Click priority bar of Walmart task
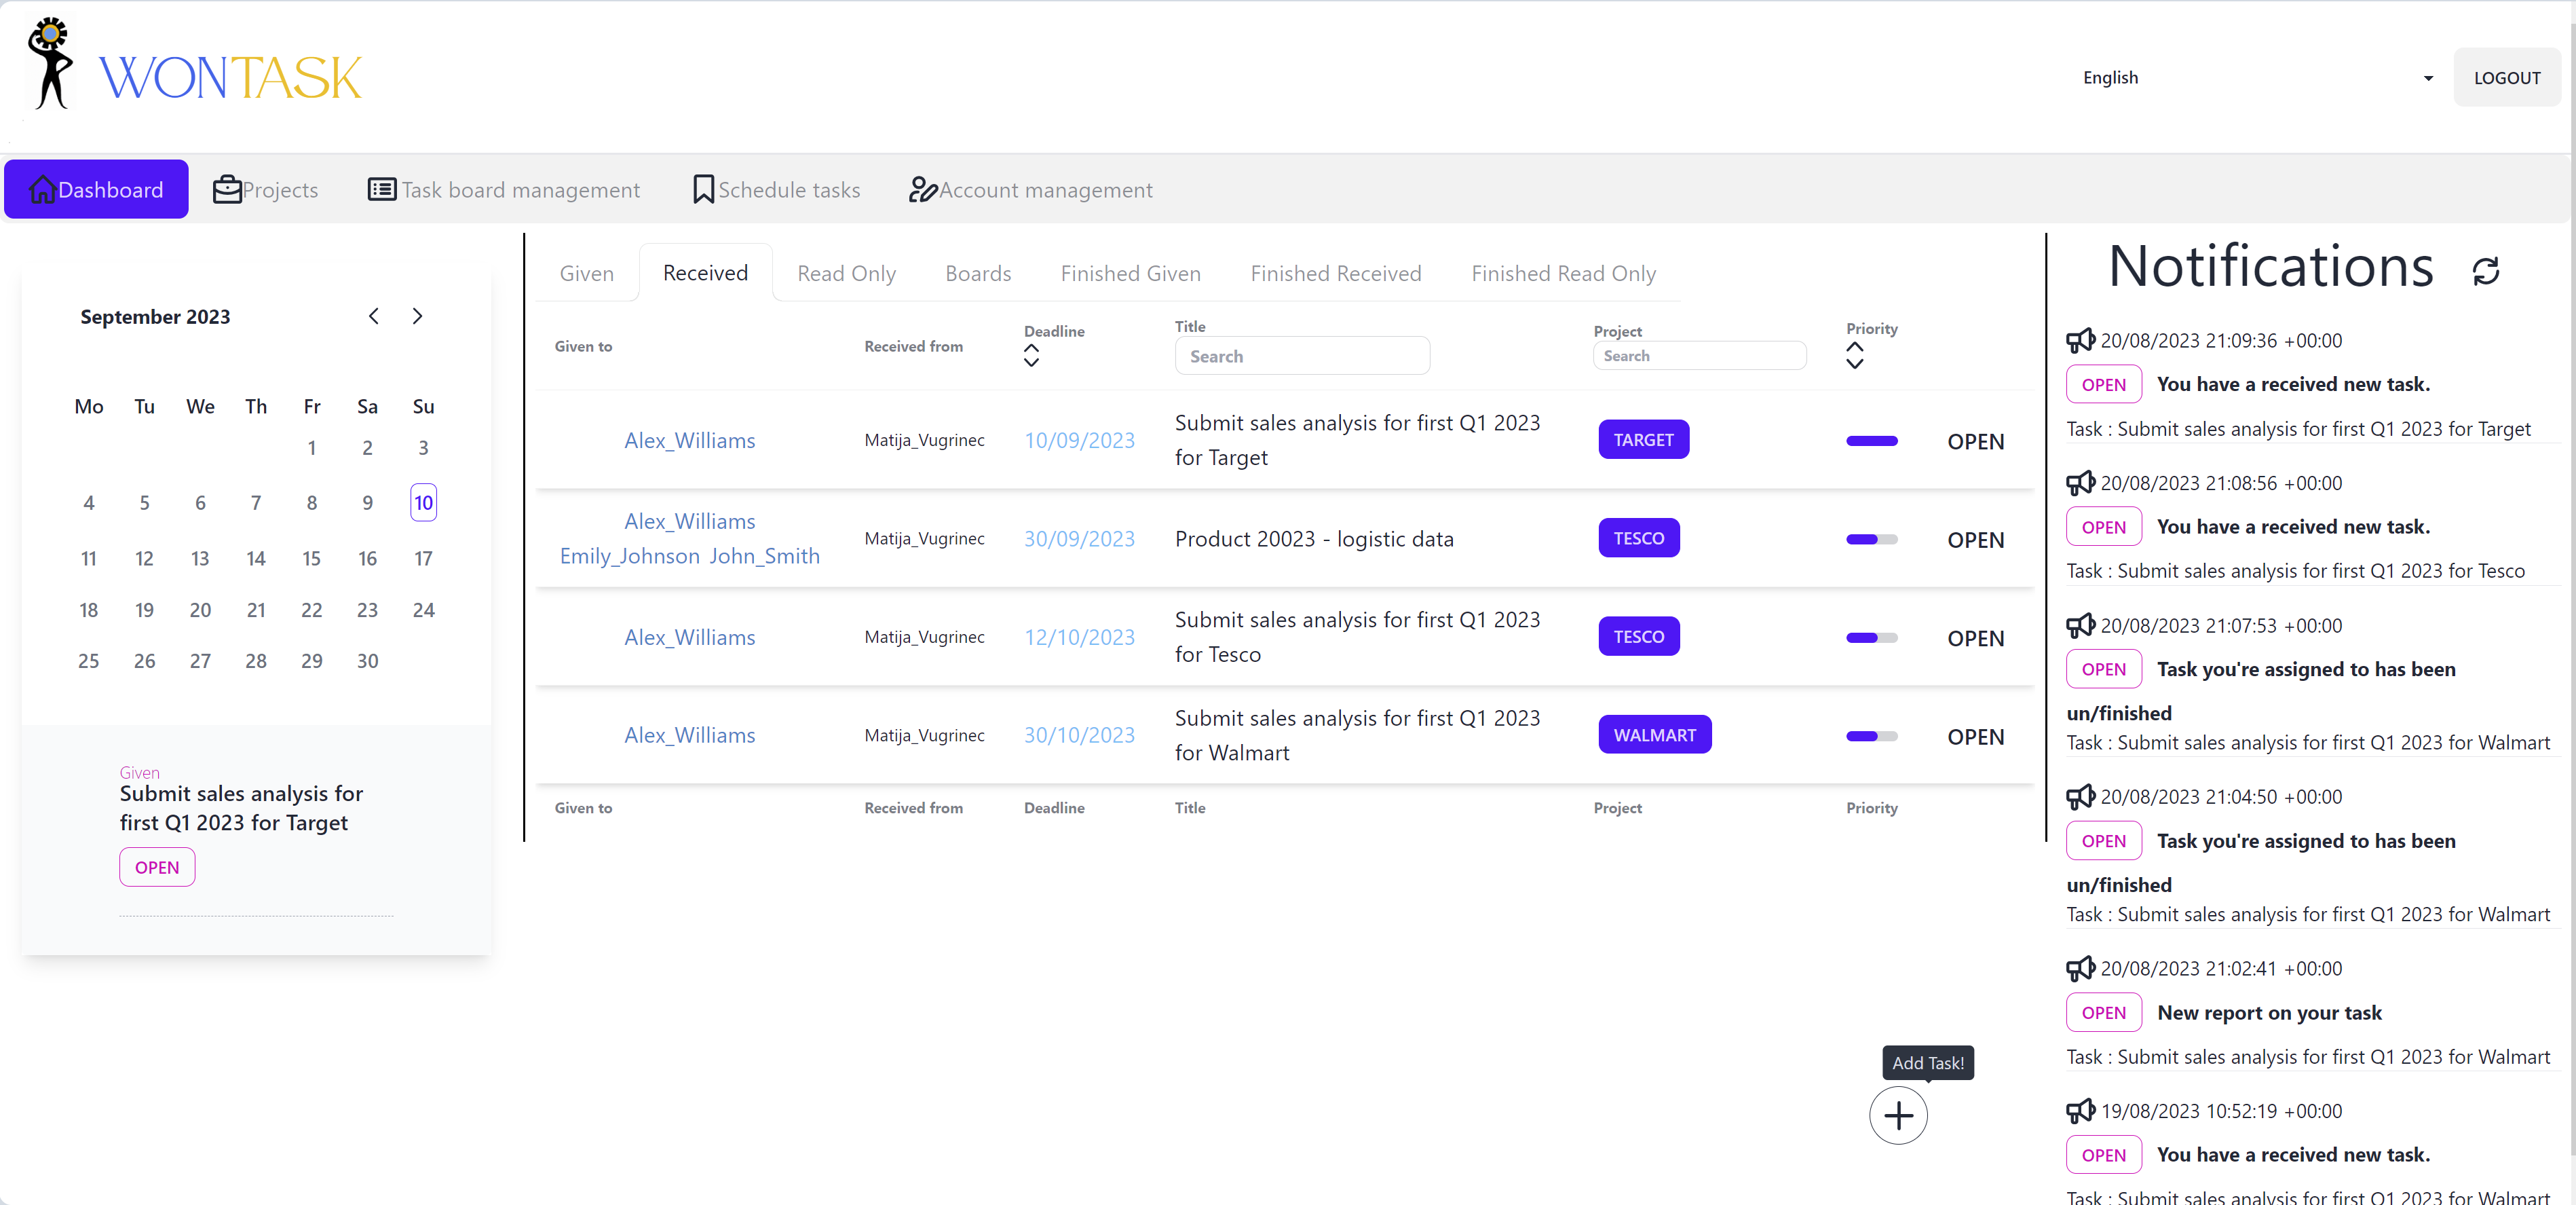 click(1871, 736)
